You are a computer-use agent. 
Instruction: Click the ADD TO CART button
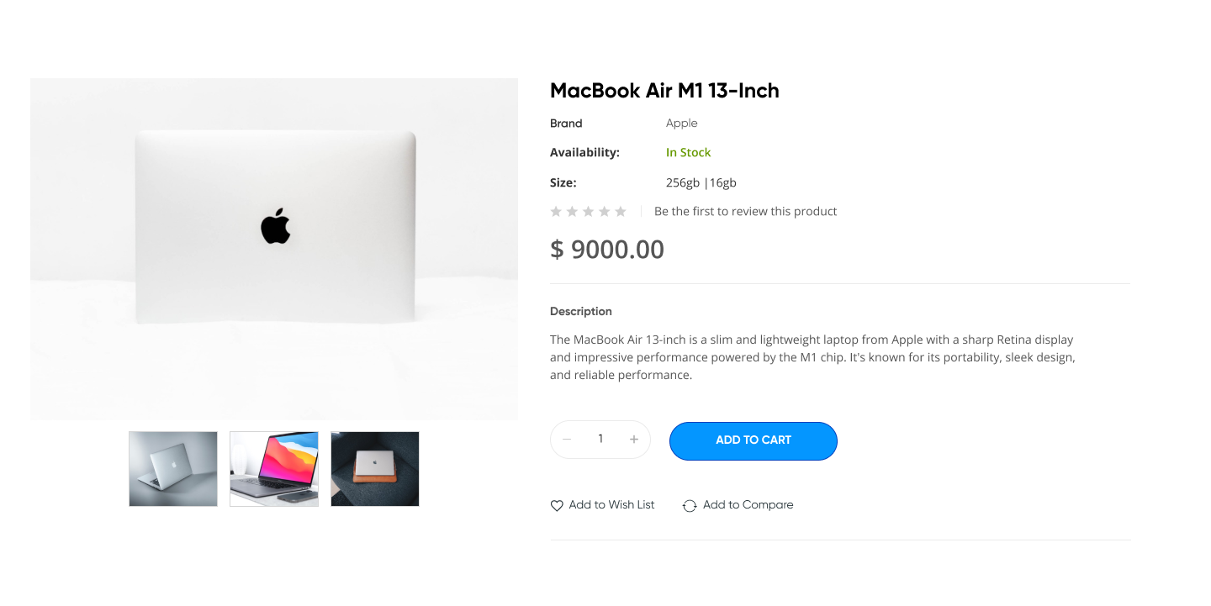(x=754, y=440)
